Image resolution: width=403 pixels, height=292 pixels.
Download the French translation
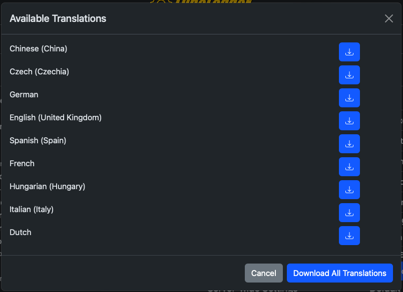pyautogui.click(x=349, y=167)
